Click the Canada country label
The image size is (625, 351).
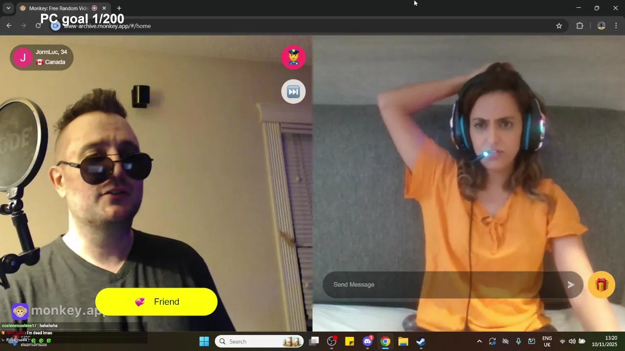55,62
